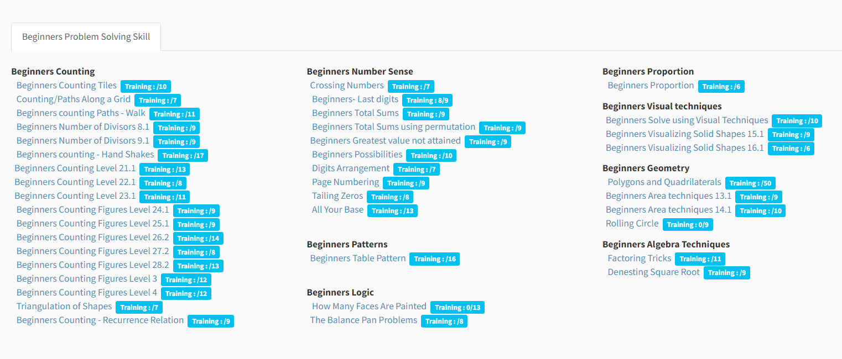842x359 pixels.
Task: Open Beginners counting - Hand Shakes
Action: pos(85,155)
